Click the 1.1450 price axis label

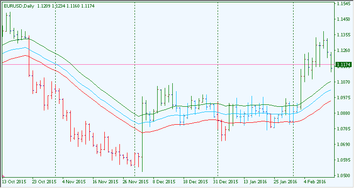pyautogui.click(x=344, y=20)
